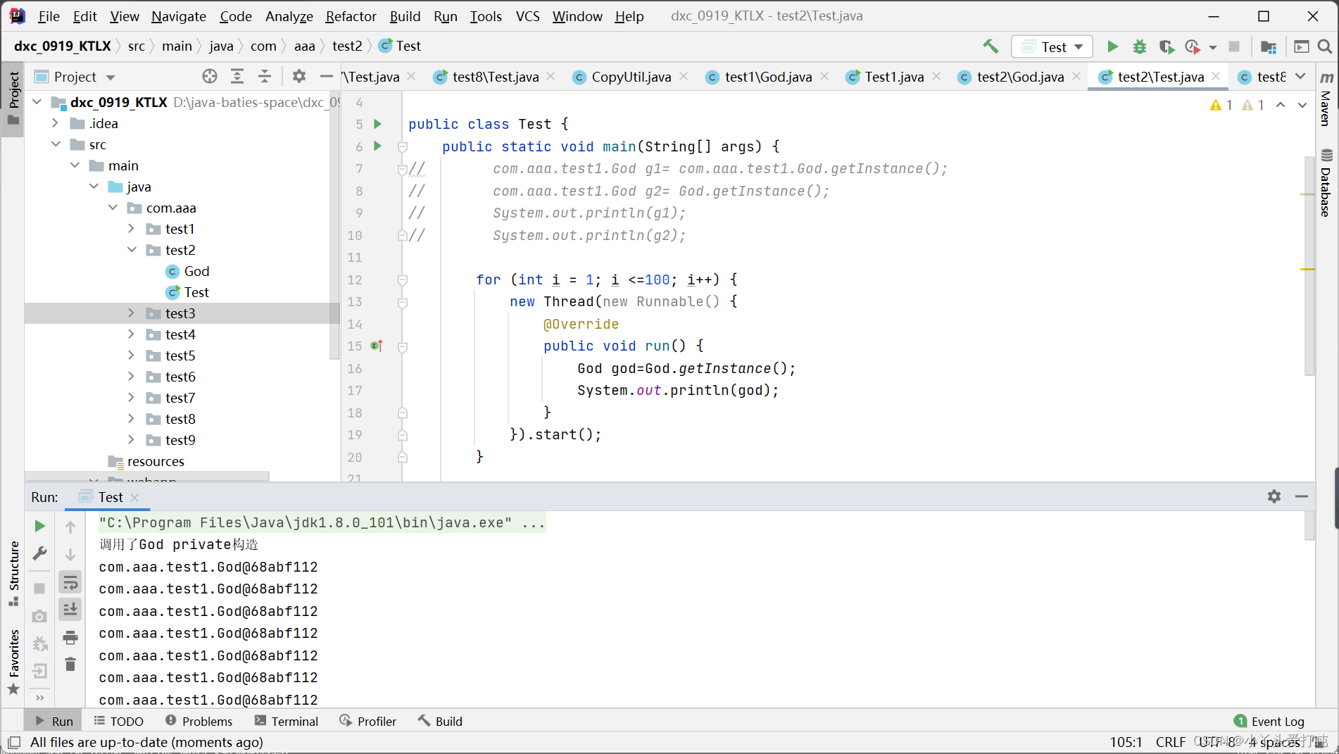Toggle the Structure side panel
Screen dimensions: 1339x754
13,572
